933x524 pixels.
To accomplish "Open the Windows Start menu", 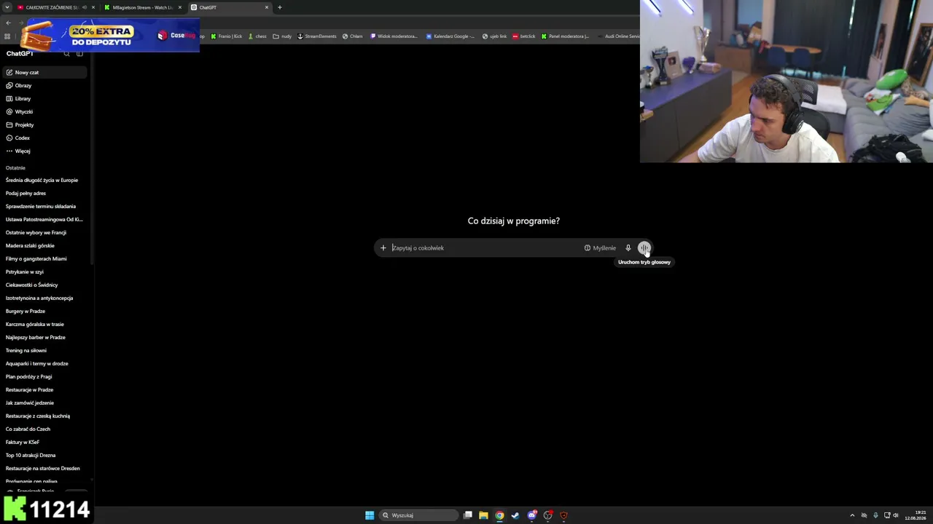I will coord(370,515).
